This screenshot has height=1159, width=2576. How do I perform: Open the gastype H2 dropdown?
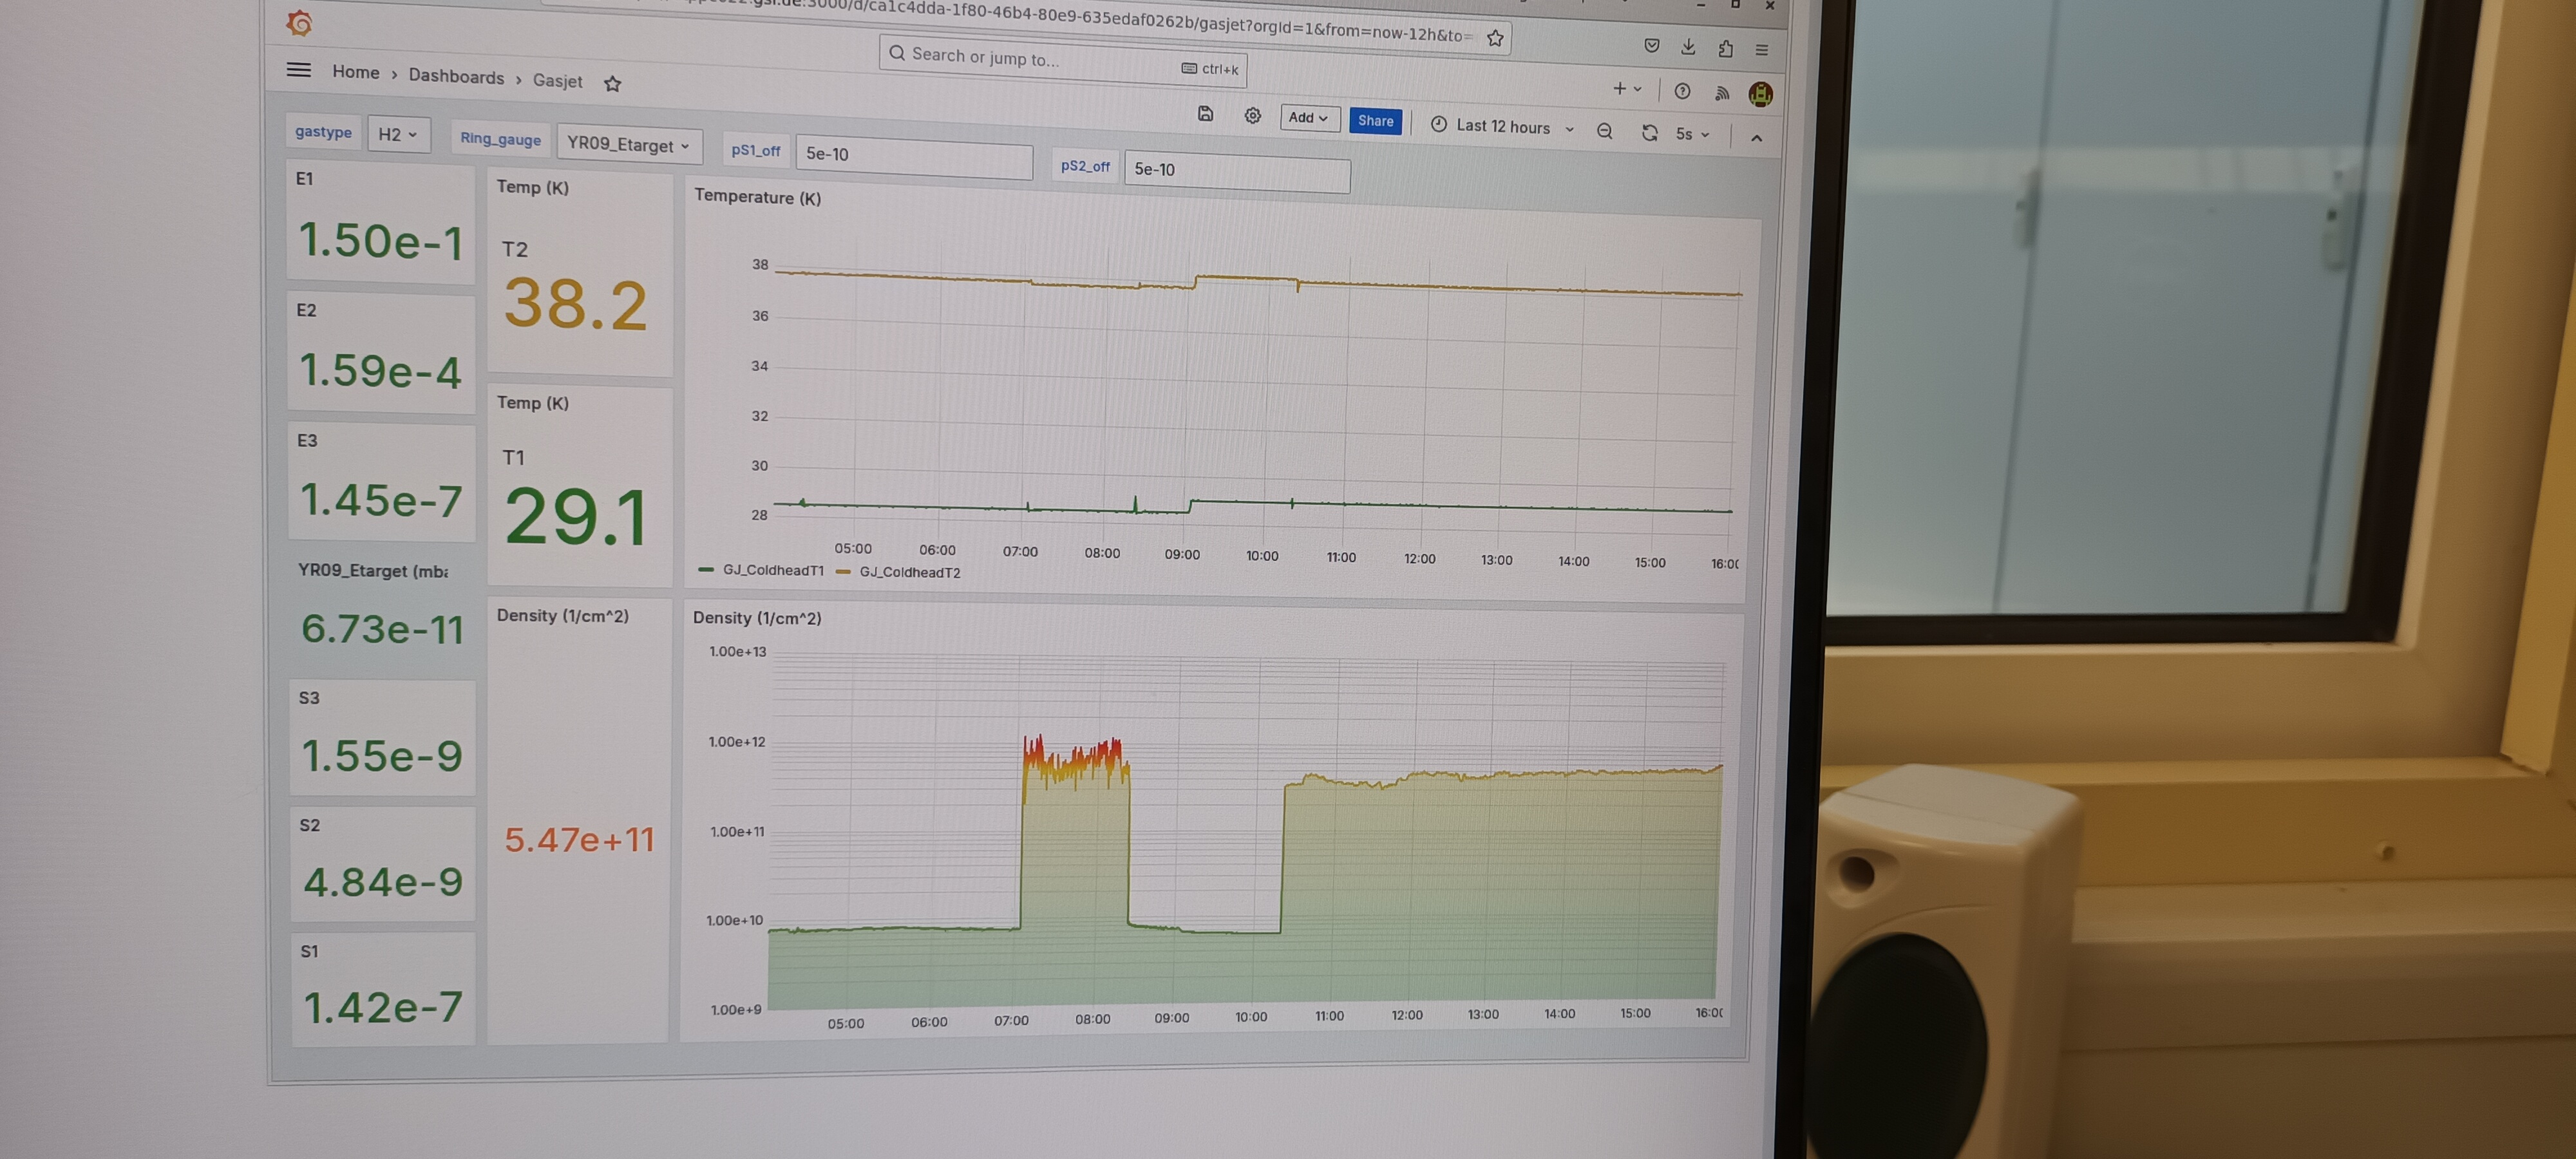[x=397, y=134]
